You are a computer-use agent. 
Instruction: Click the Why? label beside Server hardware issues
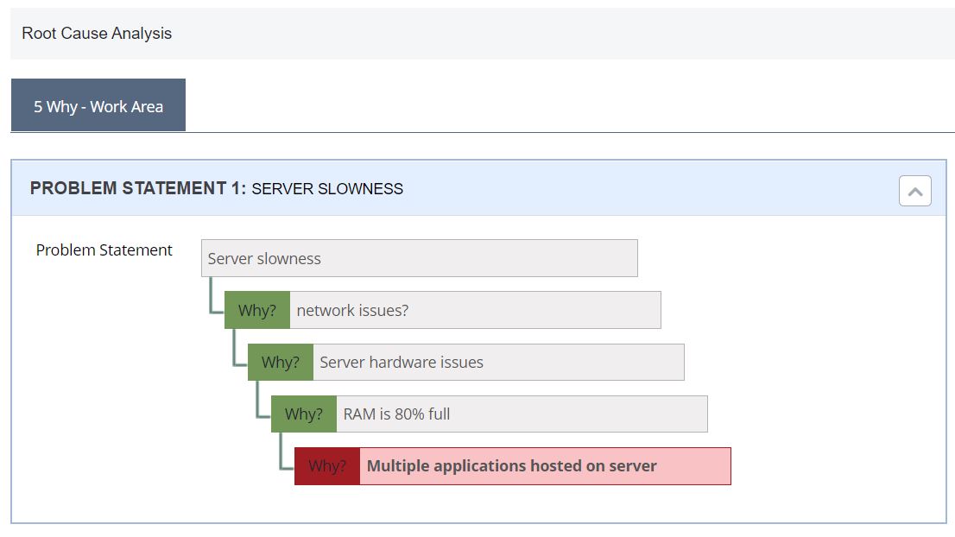coord(280,362)
